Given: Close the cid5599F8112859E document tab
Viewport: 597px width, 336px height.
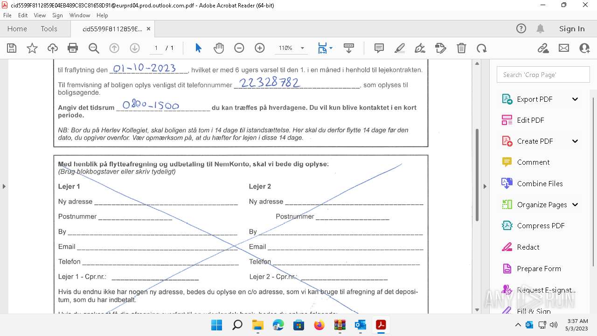Looking at the screenshot, I should (149, 28).
